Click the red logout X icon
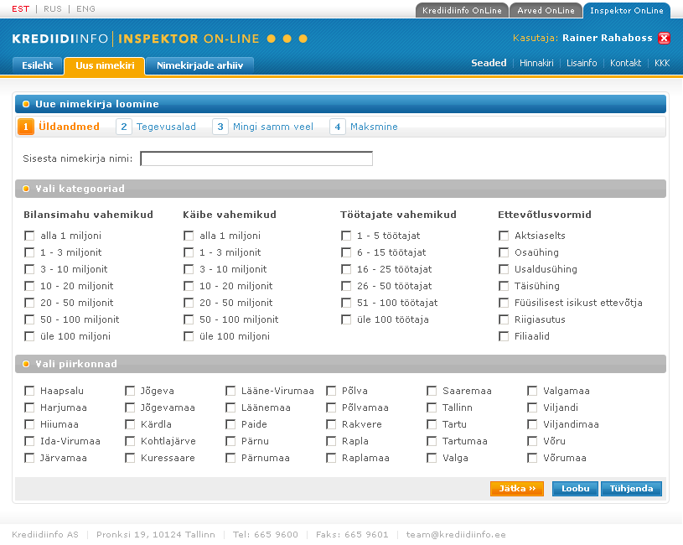Image resolution: width=683 pixels, height=545 pixels. point(665,39)
